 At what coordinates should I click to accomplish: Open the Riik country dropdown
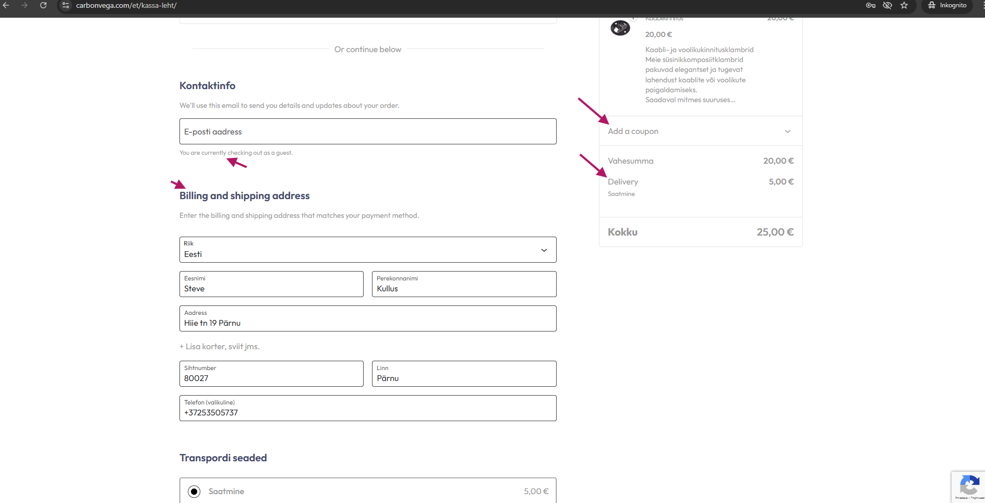368,250
